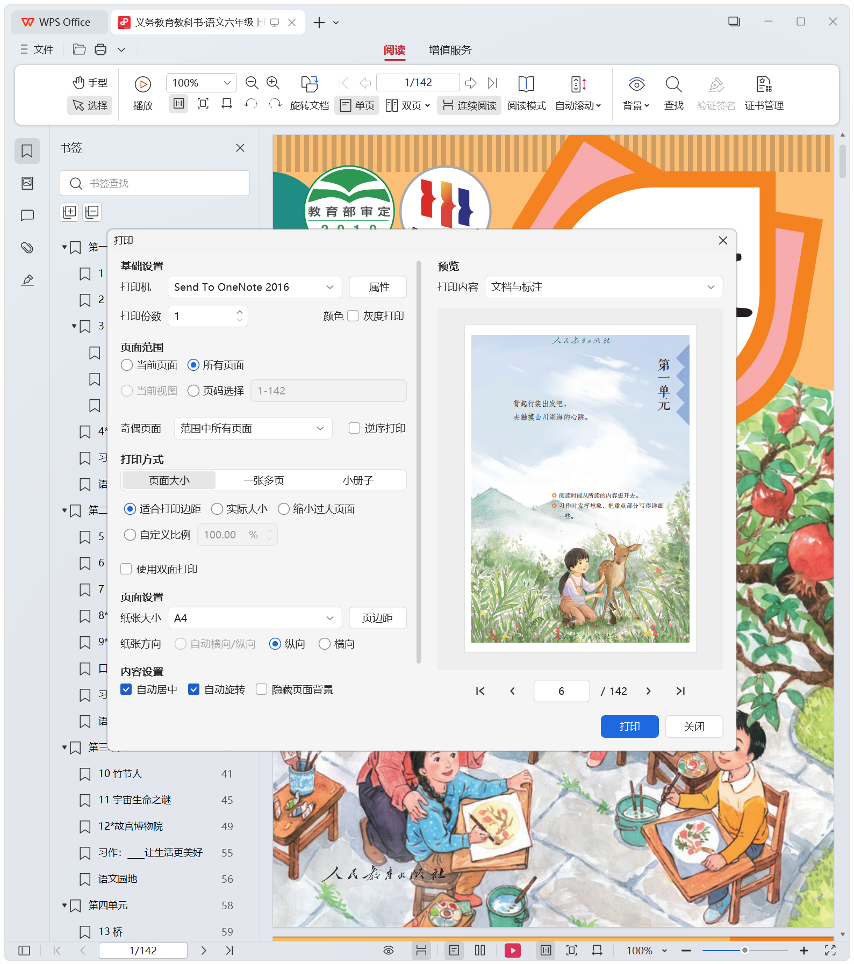The width and height of the screenshot is (854, 964).
Task: Enable duplex printing checkbox
Action: [x=126, y=569]
